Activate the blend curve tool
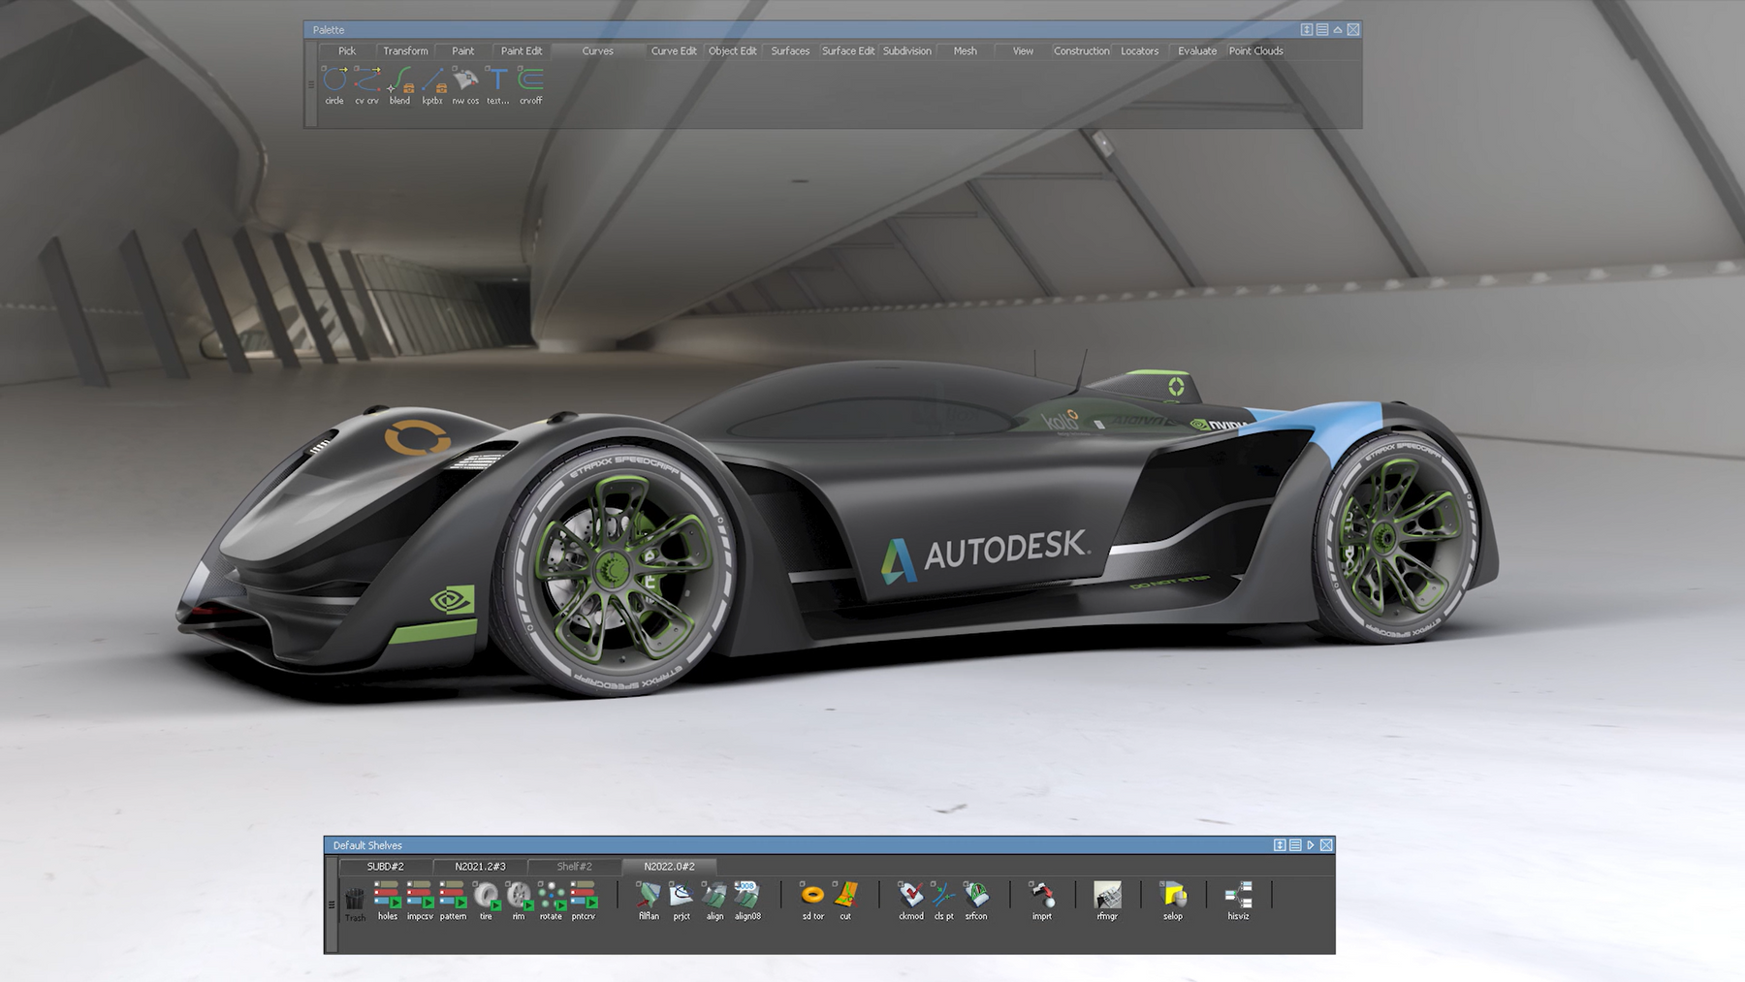The image size is (1745, 982). tap(399, 80)
